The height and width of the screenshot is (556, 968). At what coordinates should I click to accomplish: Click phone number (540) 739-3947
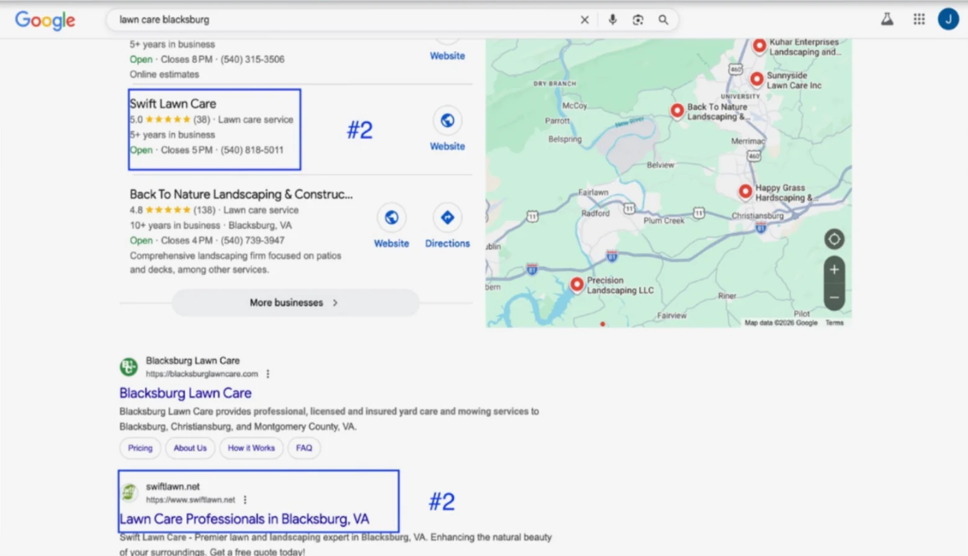pos(252,240)
